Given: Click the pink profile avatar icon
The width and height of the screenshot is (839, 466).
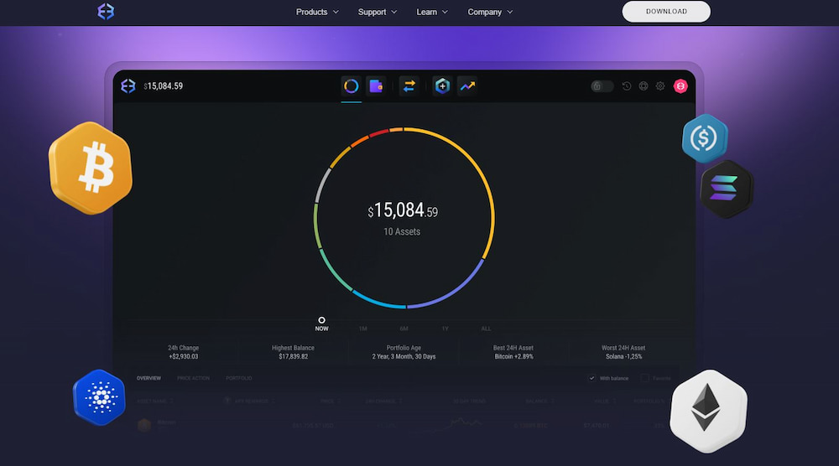Looking at the screenshot, I should (680, 86).
